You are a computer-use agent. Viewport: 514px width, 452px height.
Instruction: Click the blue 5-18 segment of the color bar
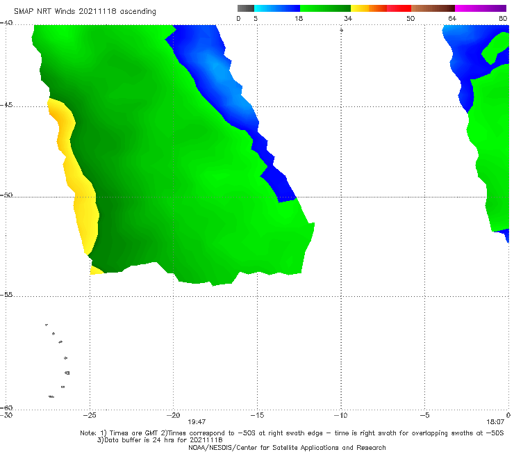[x=277, y=8]
